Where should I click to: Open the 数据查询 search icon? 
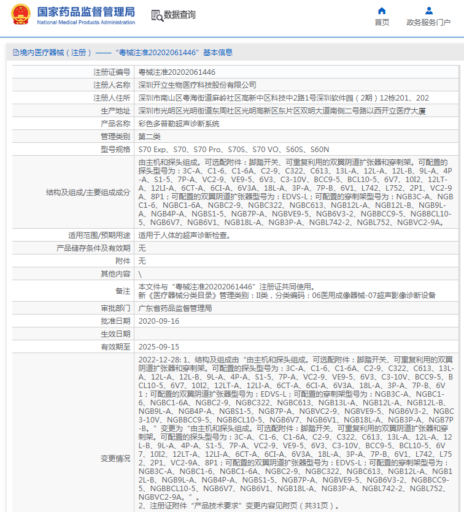157,15
